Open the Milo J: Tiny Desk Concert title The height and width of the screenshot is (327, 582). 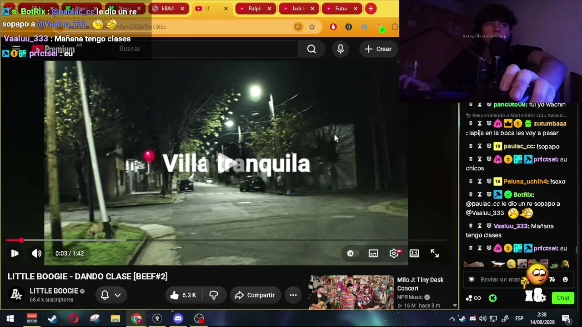point(420,284)
